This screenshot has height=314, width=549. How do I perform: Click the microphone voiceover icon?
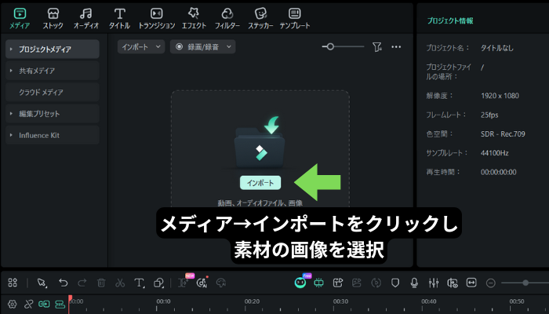click(x=414, y=283)
